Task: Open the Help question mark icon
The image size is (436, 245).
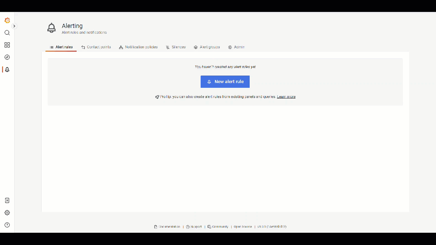Action: (7, 225)
